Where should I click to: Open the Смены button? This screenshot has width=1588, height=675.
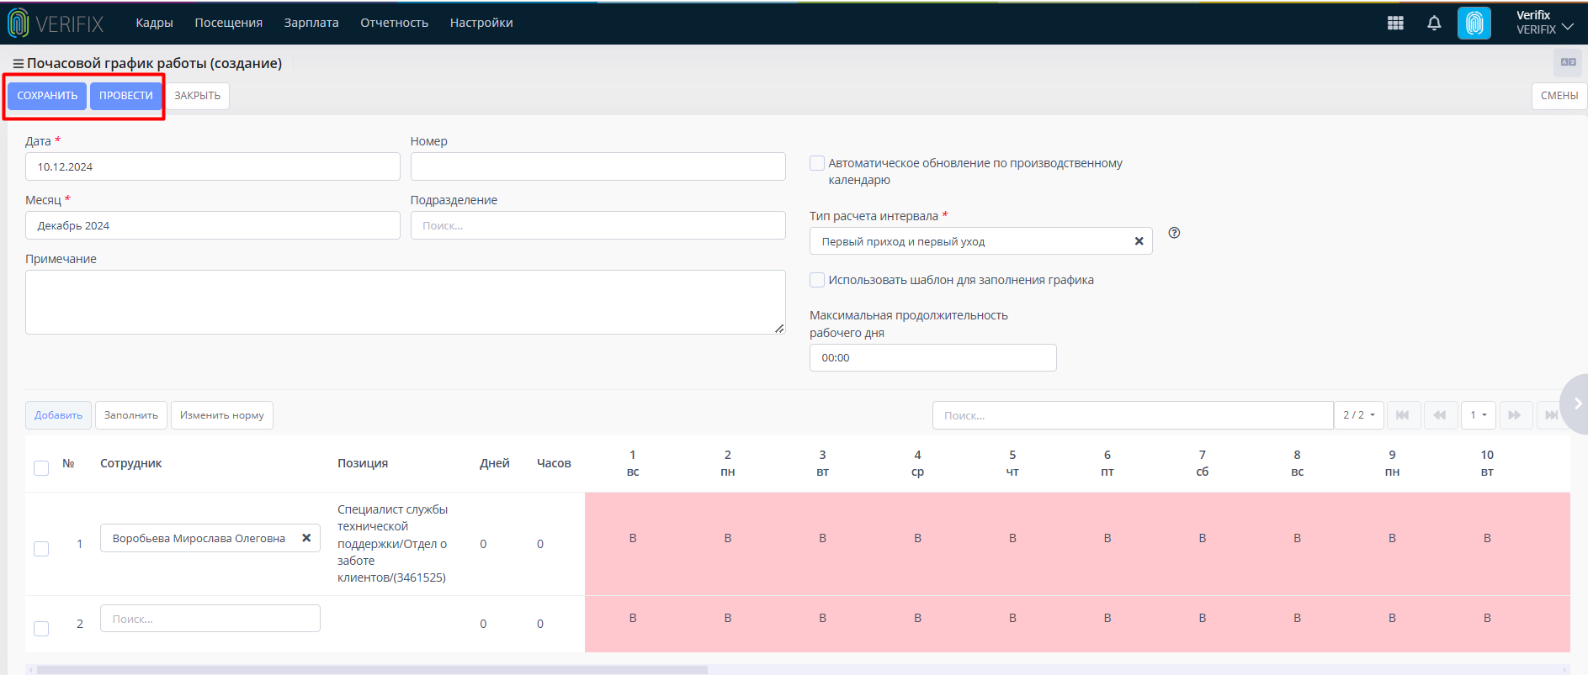click(1559, 96)
